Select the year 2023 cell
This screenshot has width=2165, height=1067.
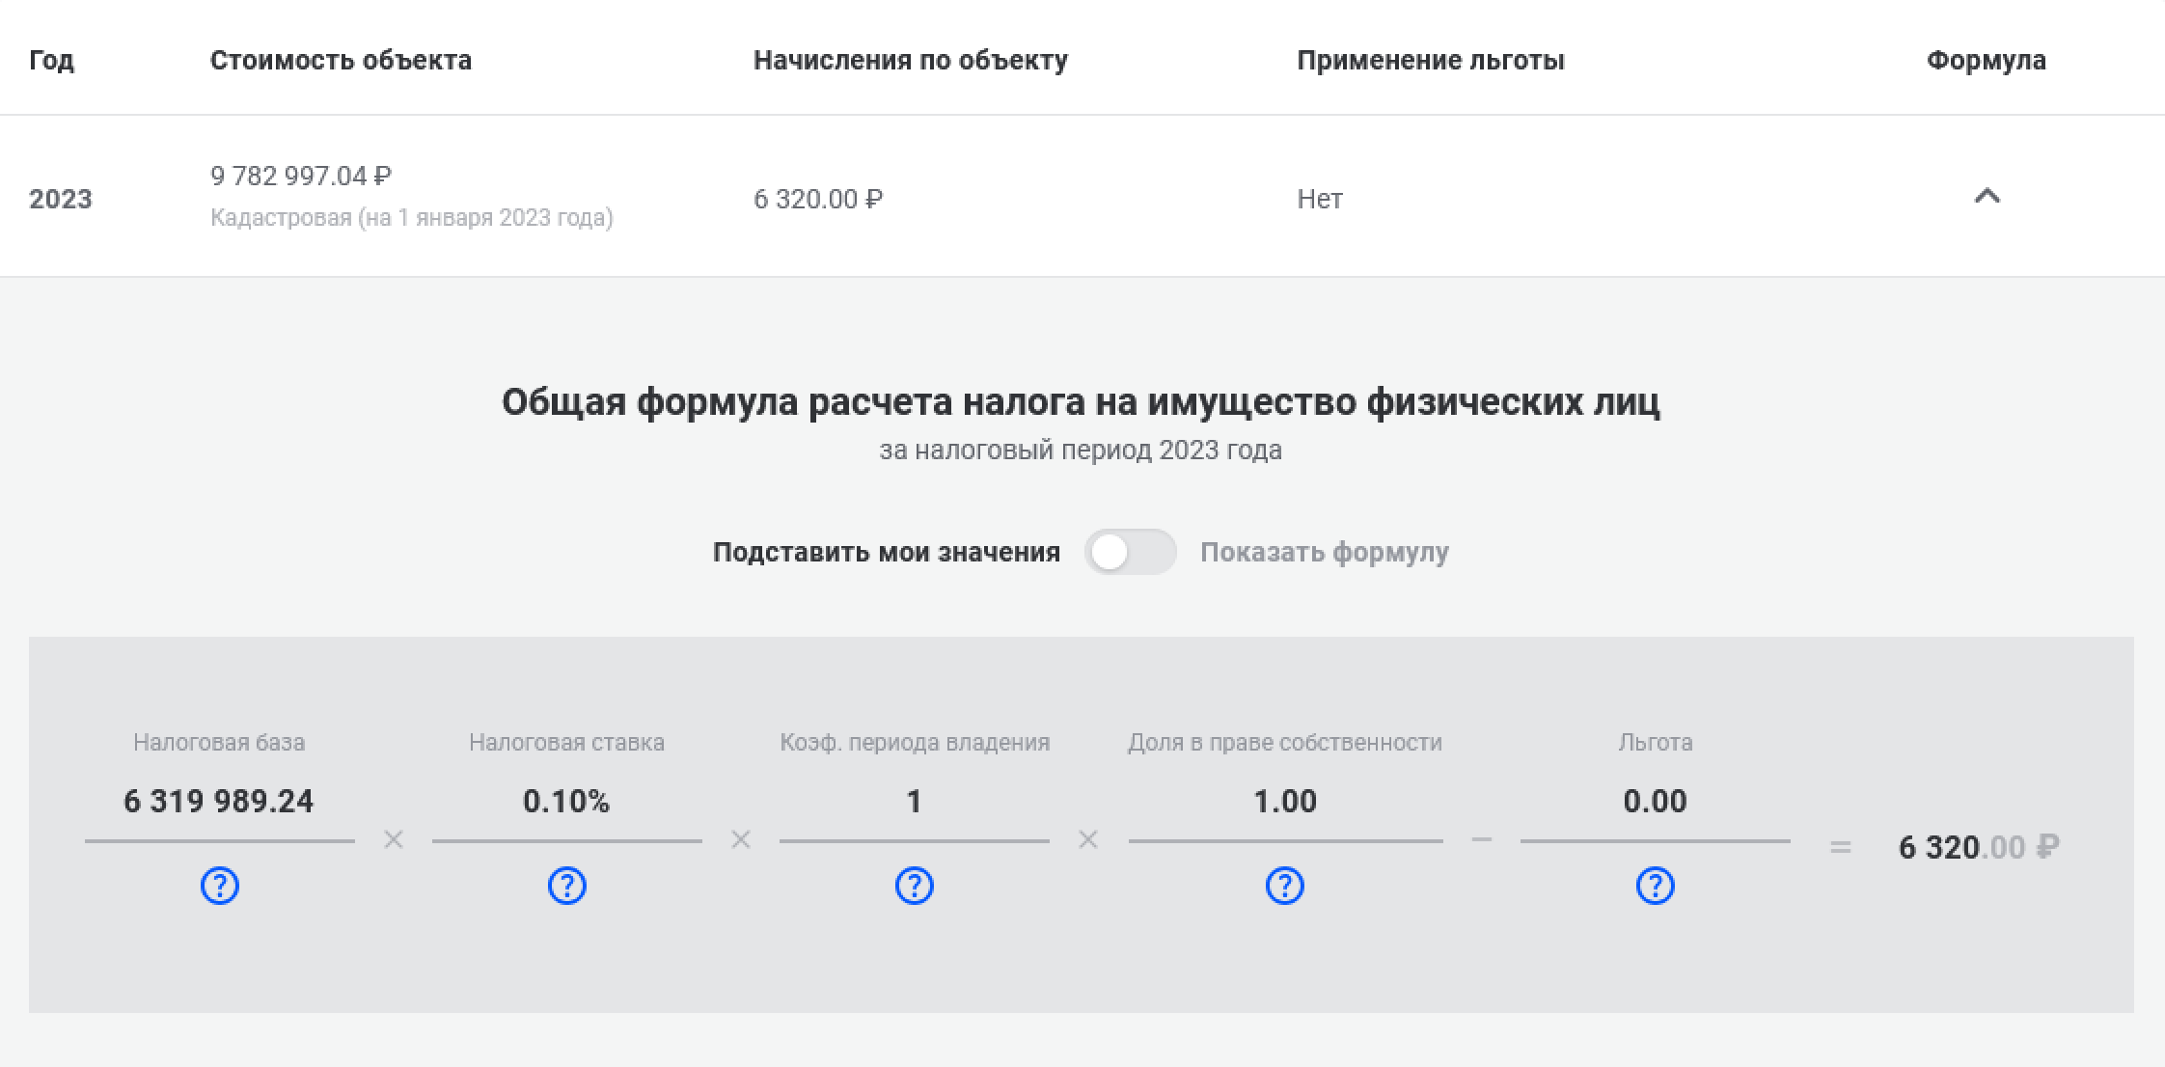click(x=61, y=199)
